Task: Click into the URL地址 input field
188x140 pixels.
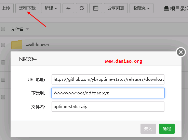Action: [108, 79]
